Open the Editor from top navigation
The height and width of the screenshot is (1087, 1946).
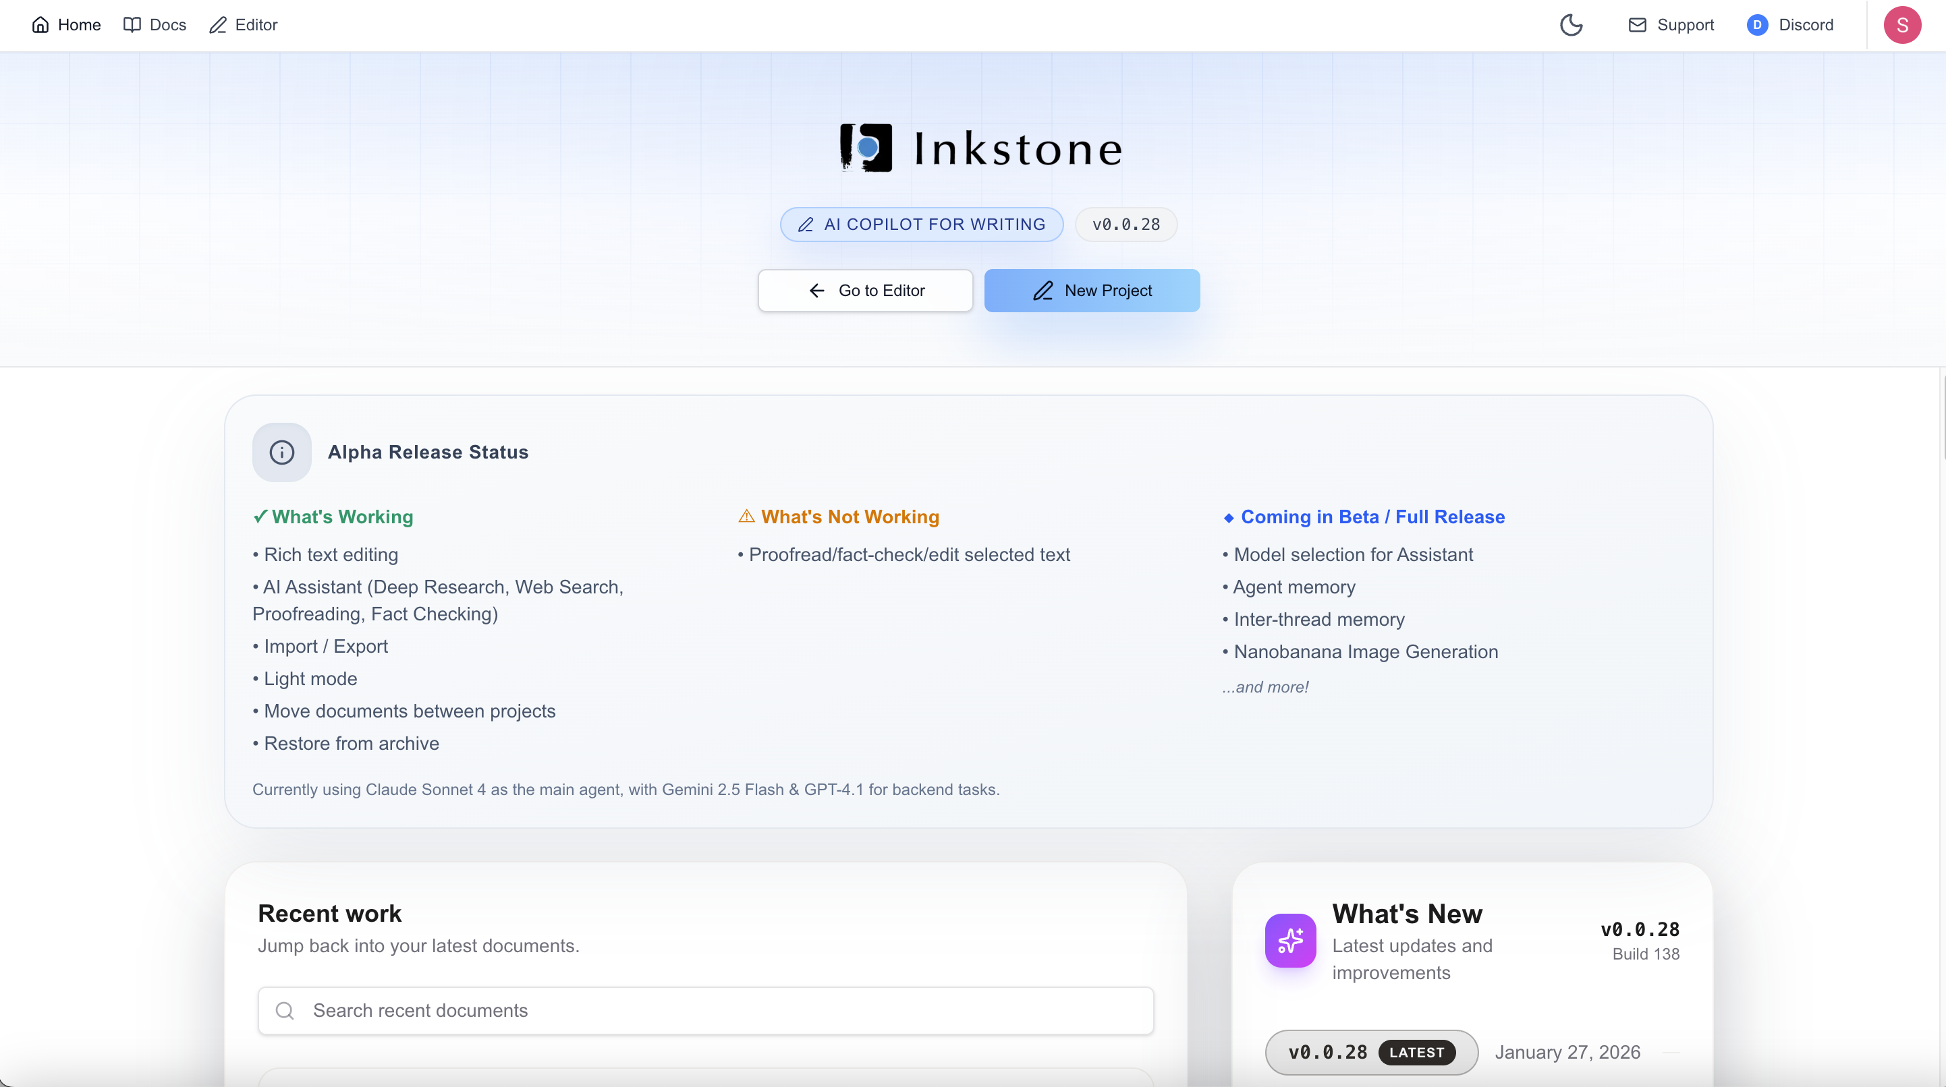tap(243, 25)
